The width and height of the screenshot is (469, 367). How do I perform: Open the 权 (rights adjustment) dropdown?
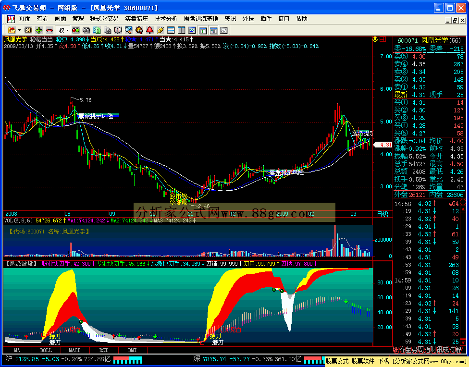63,30
